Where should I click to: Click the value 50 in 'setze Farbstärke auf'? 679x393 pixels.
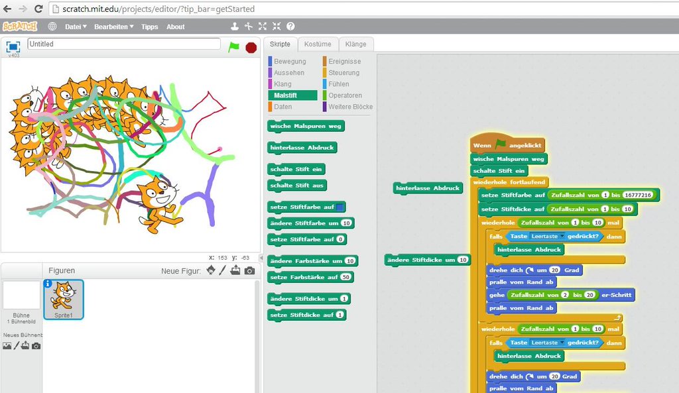tap(345, 277)
